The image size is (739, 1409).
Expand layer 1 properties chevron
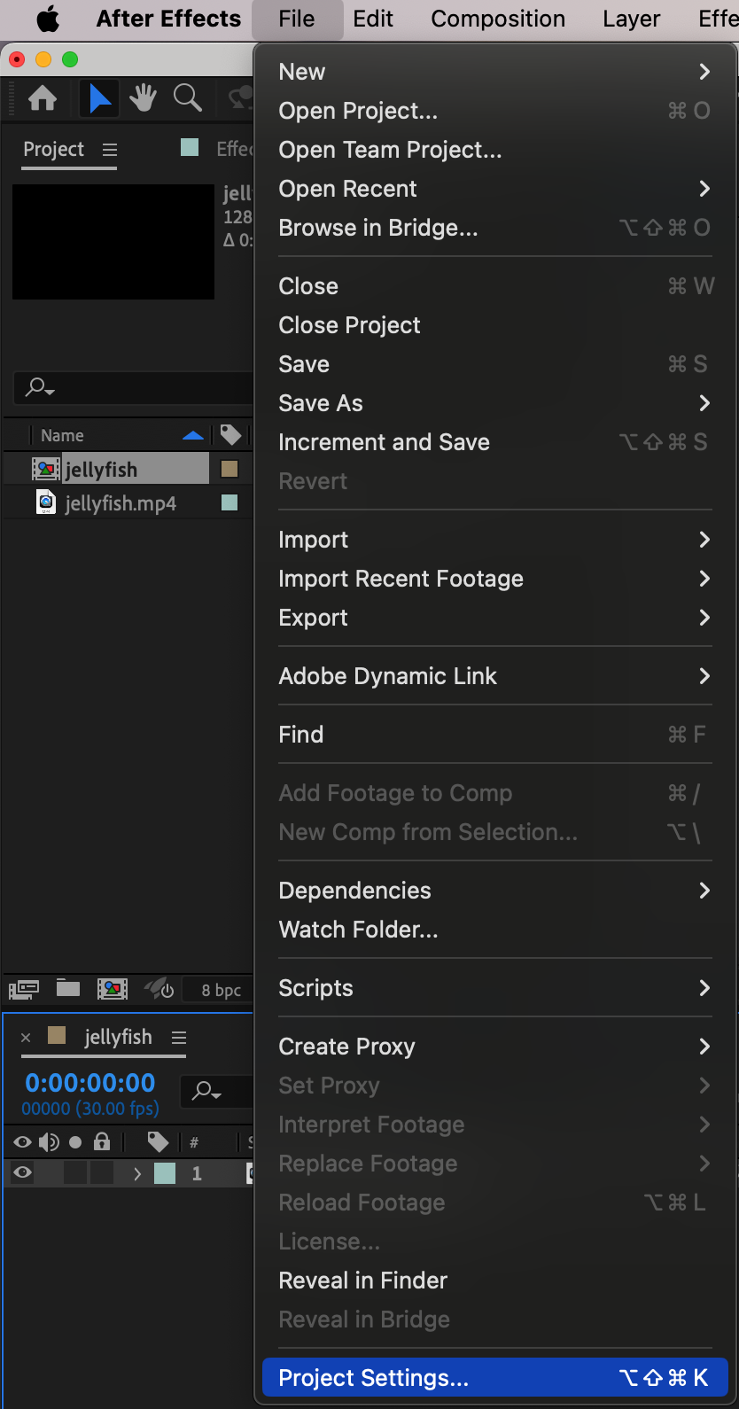[x=137, y=1173]
